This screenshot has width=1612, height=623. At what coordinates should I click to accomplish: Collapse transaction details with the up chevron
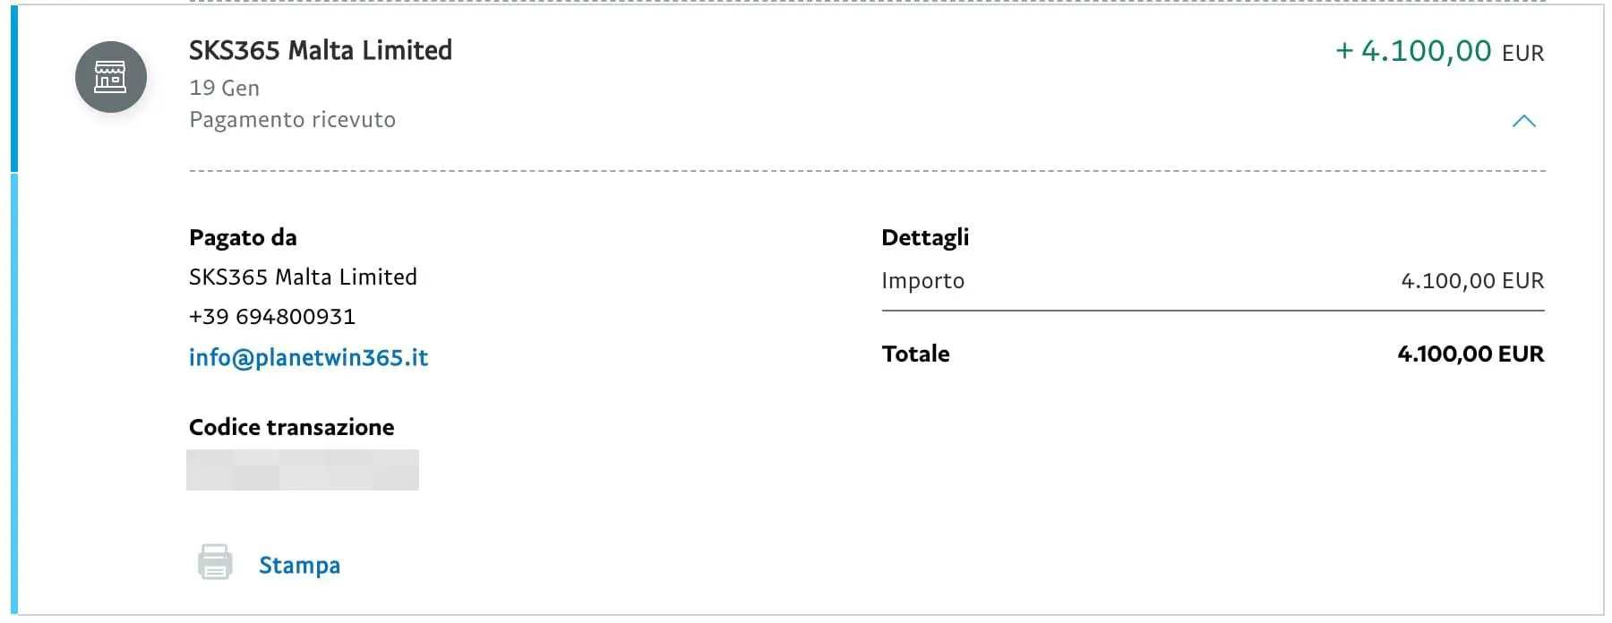pyautogui.click(x=1523, y=122)
